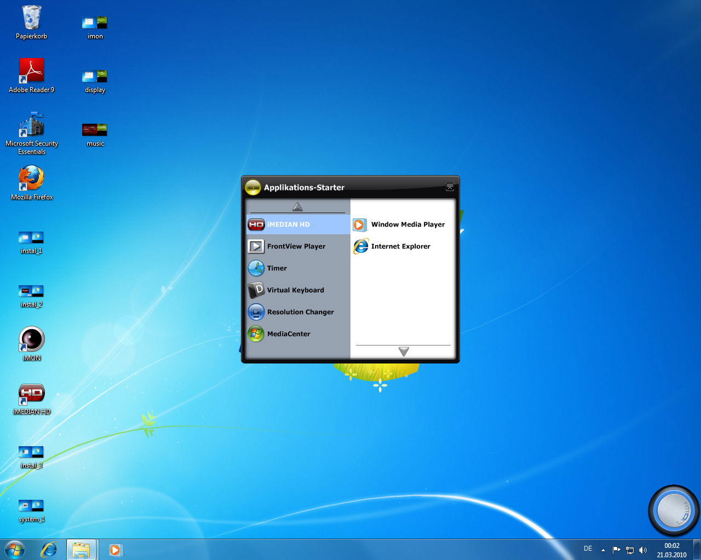Click the Window Media Player label

click(408, 224)
